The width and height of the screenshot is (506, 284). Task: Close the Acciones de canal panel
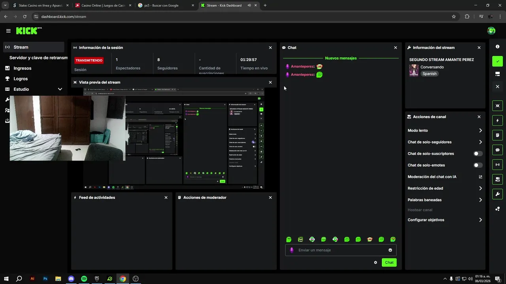pyautogui.click(x=479, y=117)
